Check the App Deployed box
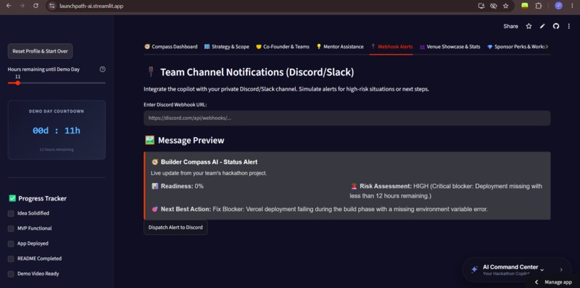The height and width of the screenshot is (288, 580). 11,243
